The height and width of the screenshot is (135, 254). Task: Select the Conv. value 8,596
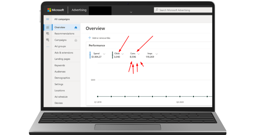coord(133,57)
